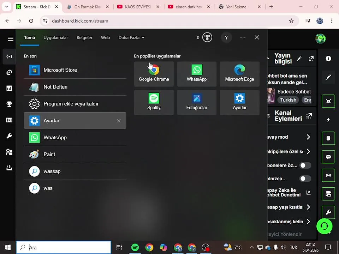Select recent search 'was'
Viewport: 339px width, 254px height.
pyautogui.click(x=75, y=188)
